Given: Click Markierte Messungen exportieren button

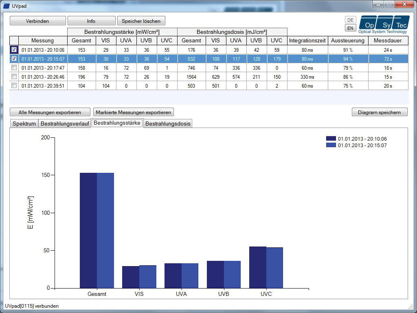Looking at the screenshot, I should click(x=133, y=112).
